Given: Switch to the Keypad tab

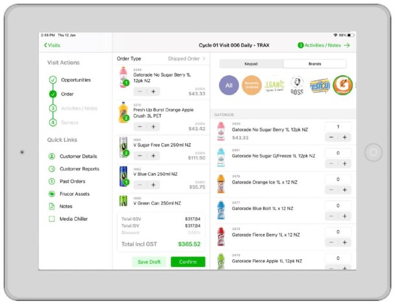Looking at the screenshot, I should [x=251, y=64].
